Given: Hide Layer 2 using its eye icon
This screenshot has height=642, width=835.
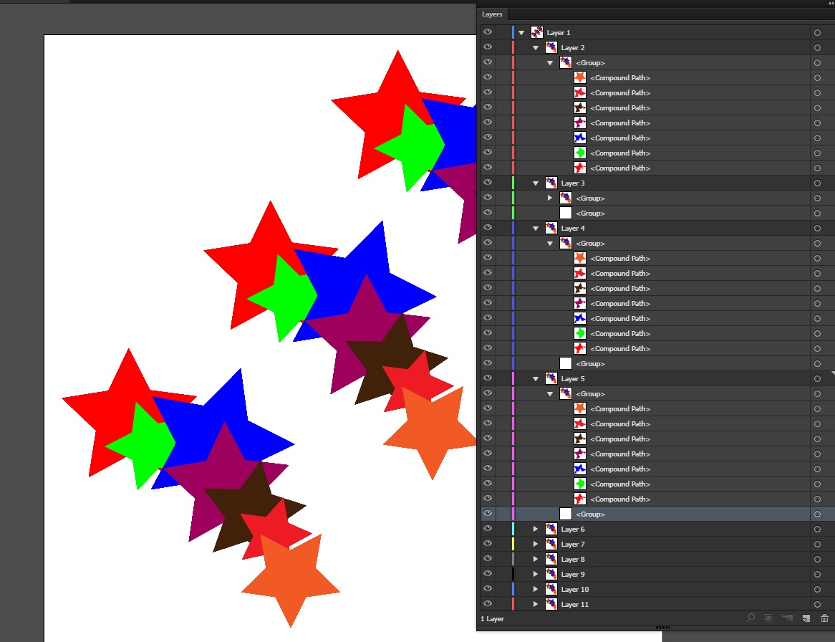Looking at the screenshot, I should click(x=488, y=47).
